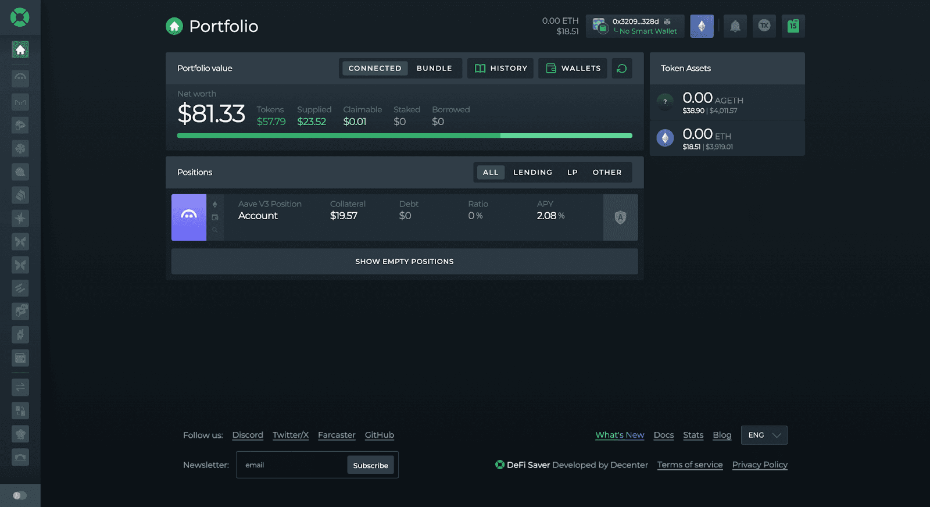Open the Aave V3 Position Account row
The width and height of the screenshot is (930, 507).
(x=405, y=217)
